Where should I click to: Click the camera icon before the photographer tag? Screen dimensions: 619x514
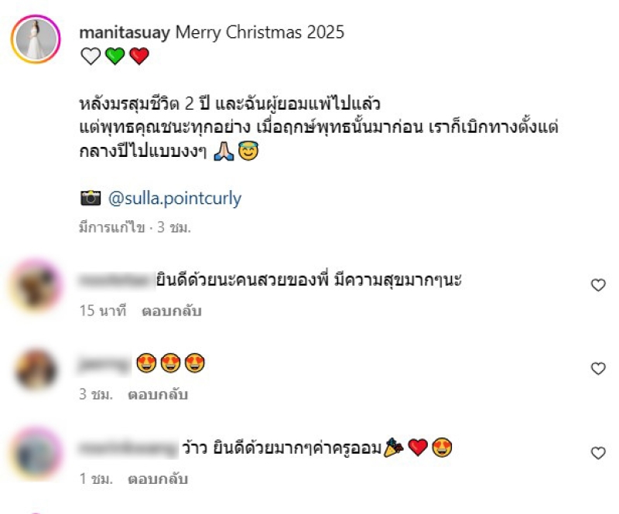coord(91,198)
